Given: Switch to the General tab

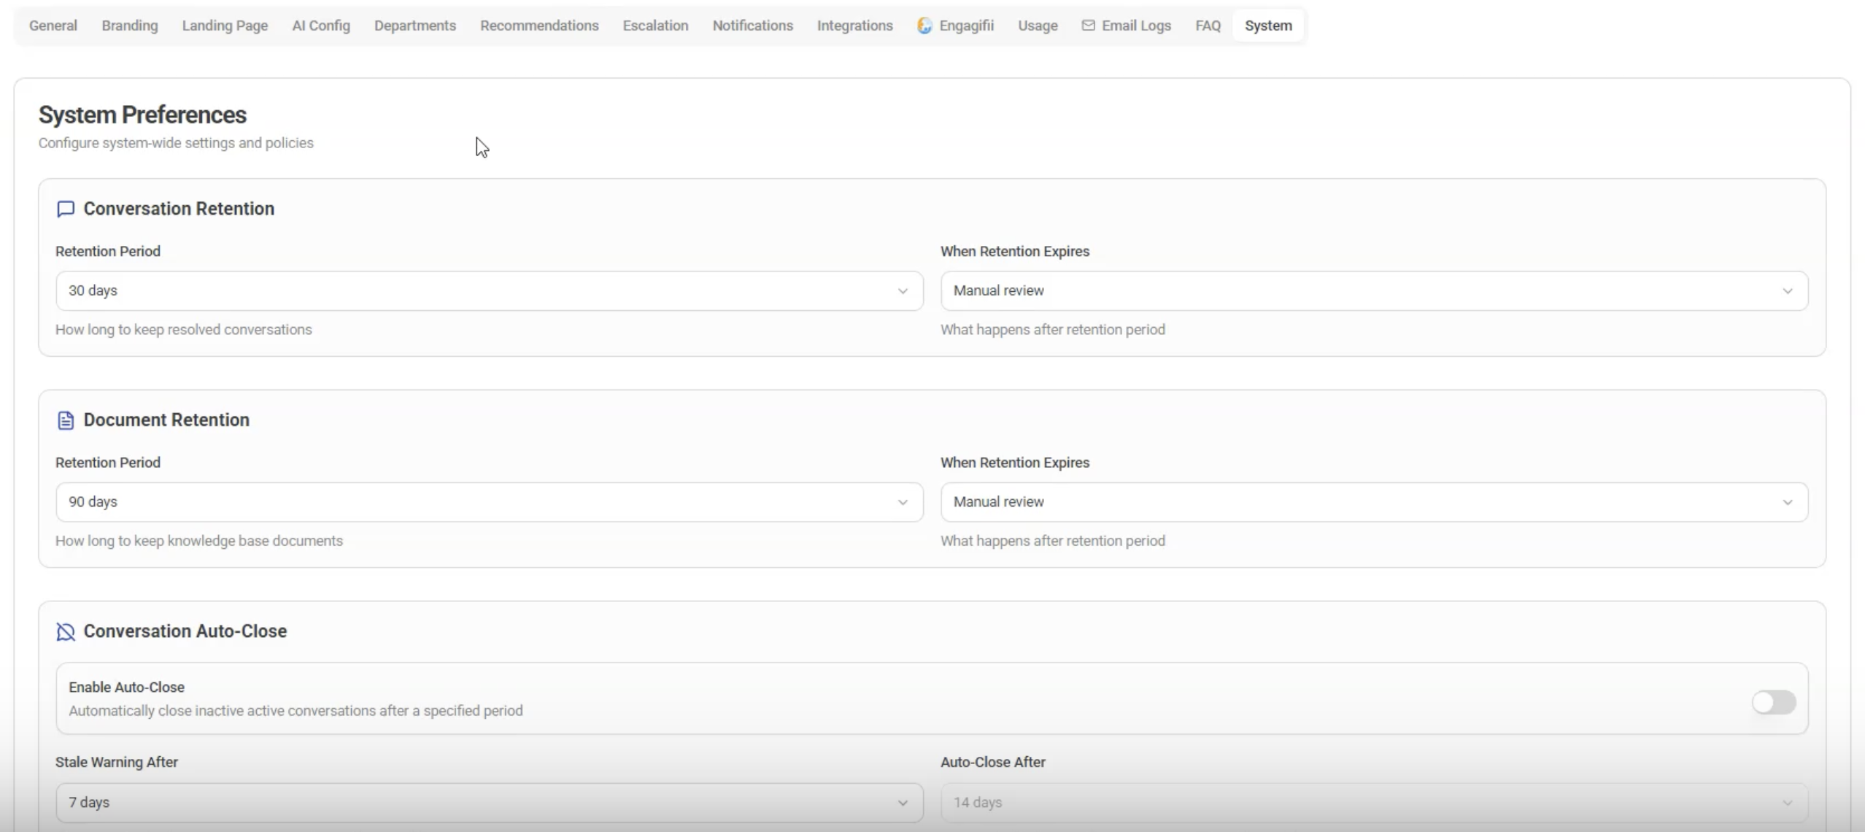Looking at the screenshot, I should coord(53,26).
